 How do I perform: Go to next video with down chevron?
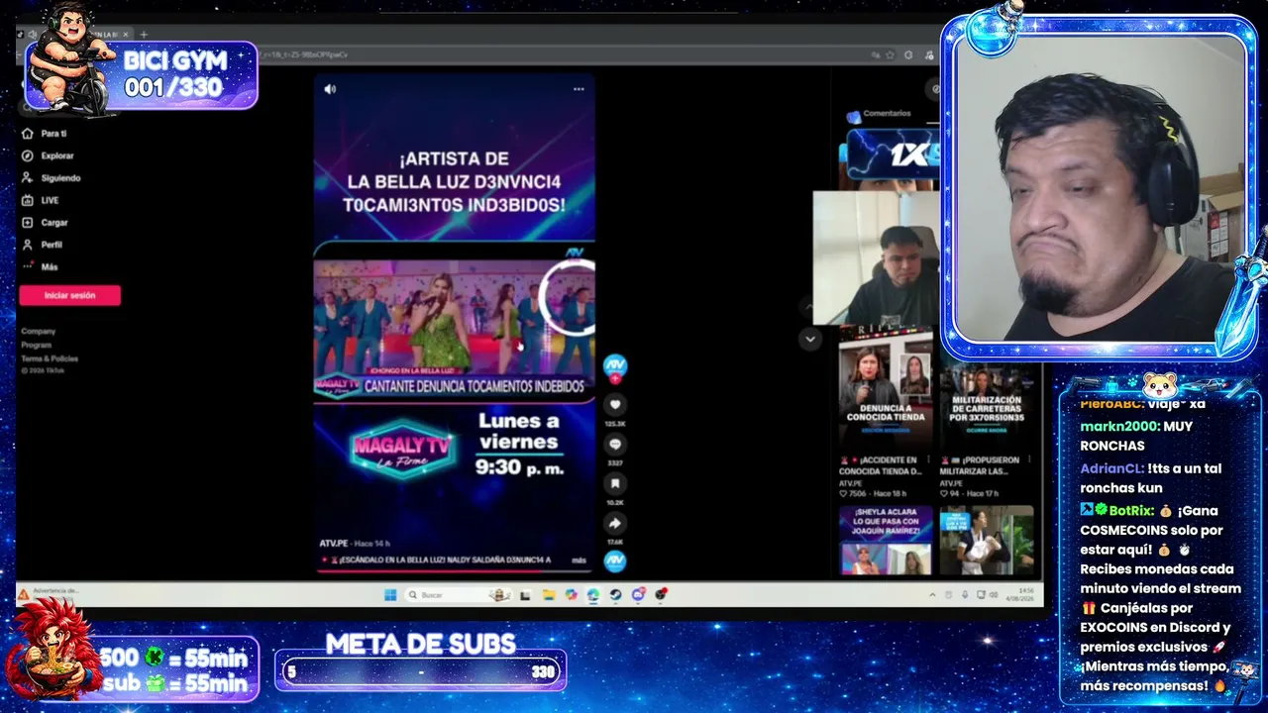[x=809, y=339]
